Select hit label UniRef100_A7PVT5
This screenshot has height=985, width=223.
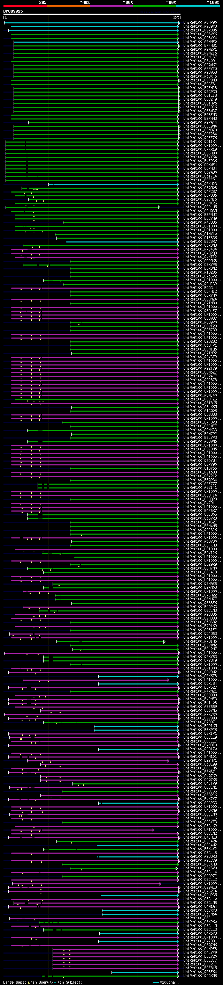[200, 68]
